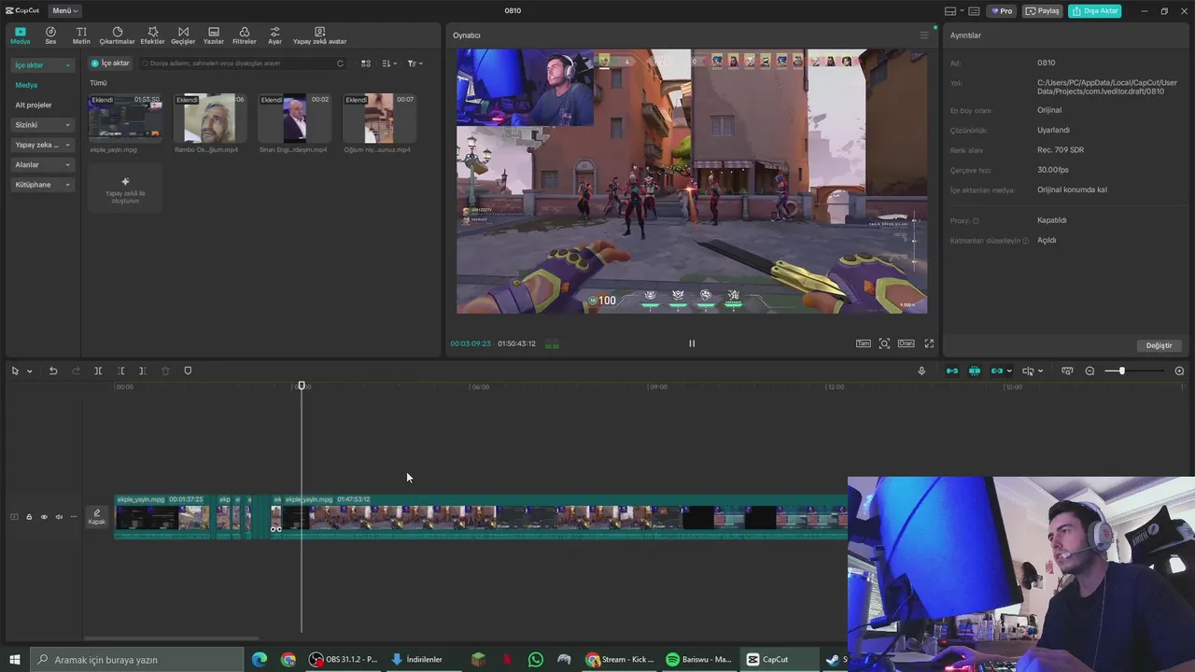Add a marker with the shield icon
The height and width of the screenshot is (672, 1195).
coord(188,371)
